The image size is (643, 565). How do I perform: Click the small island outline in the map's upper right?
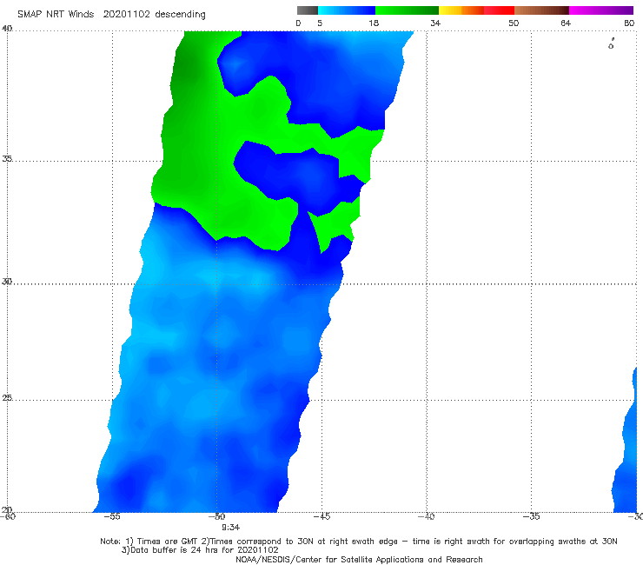point(611,43)
